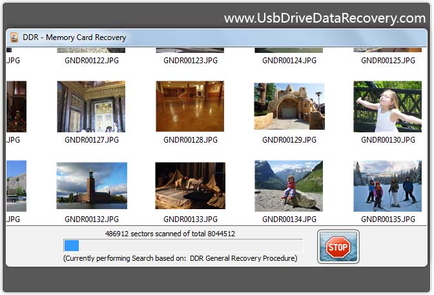Click the file name label GNDR00133.JPG
The height and width of the screenshot is (295, 434).
(x=191, y=219)
